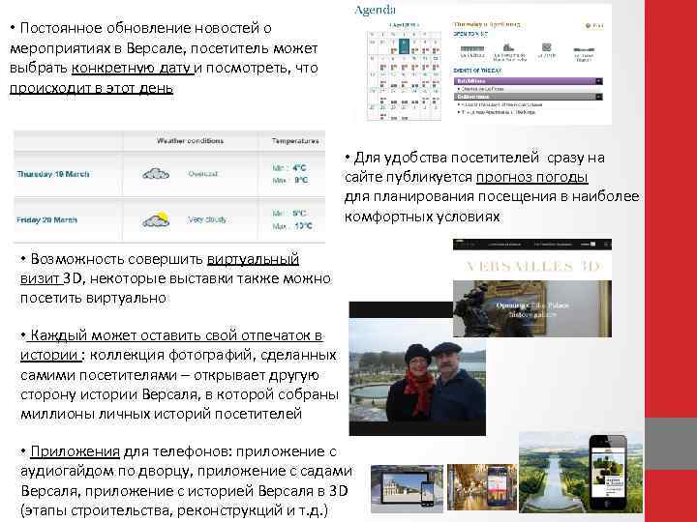Screen dimensions: 697x522
Task: Click the third square garden icon under opening hours
Action: 546,47
